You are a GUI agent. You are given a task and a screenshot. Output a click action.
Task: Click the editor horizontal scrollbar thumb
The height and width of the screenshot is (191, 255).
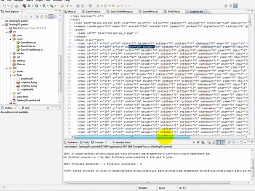132,137
